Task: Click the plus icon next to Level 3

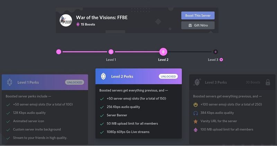Action: (x=221, y=60)
